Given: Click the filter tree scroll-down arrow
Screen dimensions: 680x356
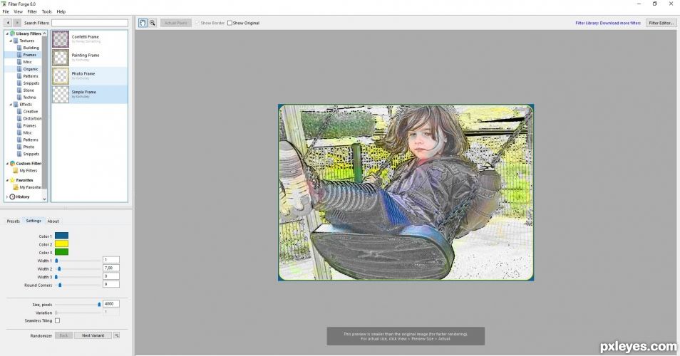Looking at the screenshot, I should click(x=44, y=199).
